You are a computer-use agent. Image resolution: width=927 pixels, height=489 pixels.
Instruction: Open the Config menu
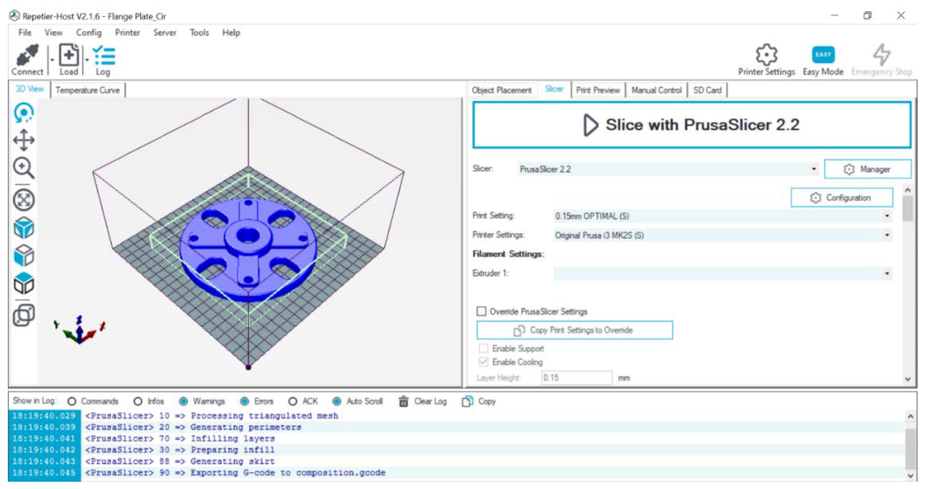click(89, 33)
